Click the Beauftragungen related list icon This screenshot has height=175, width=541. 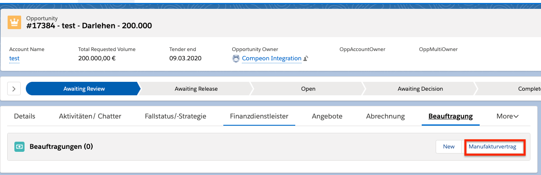coord(19,147)
